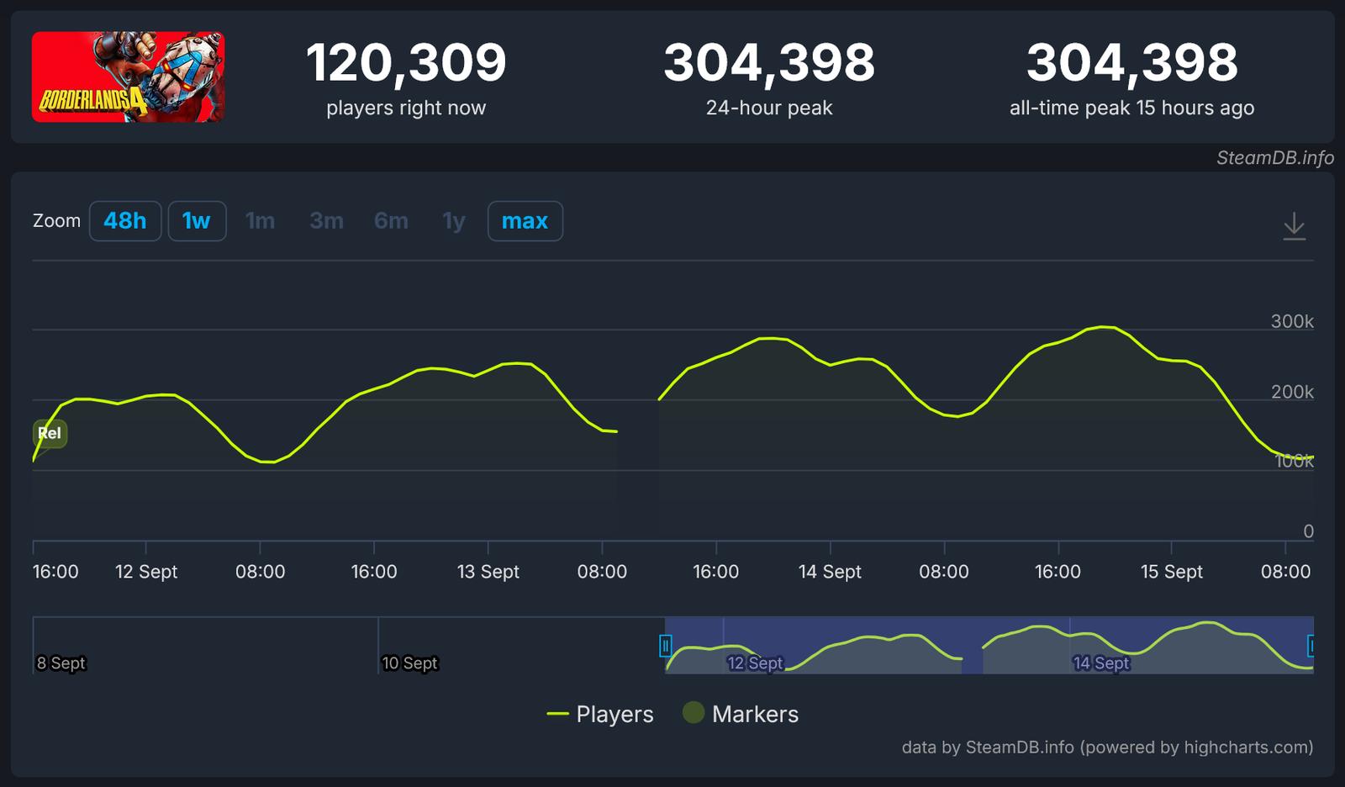The width and height of the screenshot is (1345, 787).
Task: Grab the left navigator range handle
Action: pyautogui.click(x=665, y=646)
